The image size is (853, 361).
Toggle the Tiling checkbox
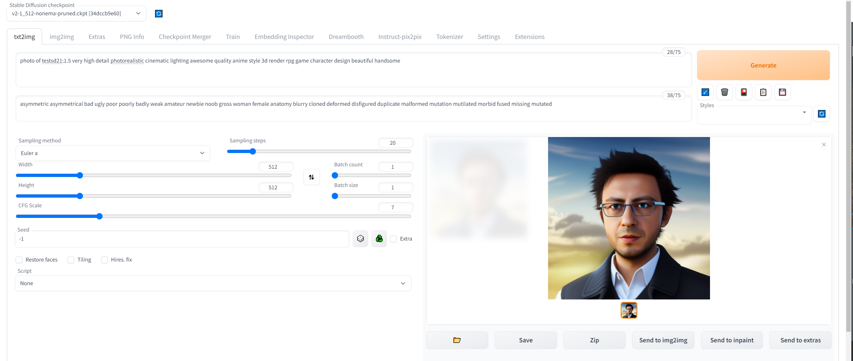point(71,260)
